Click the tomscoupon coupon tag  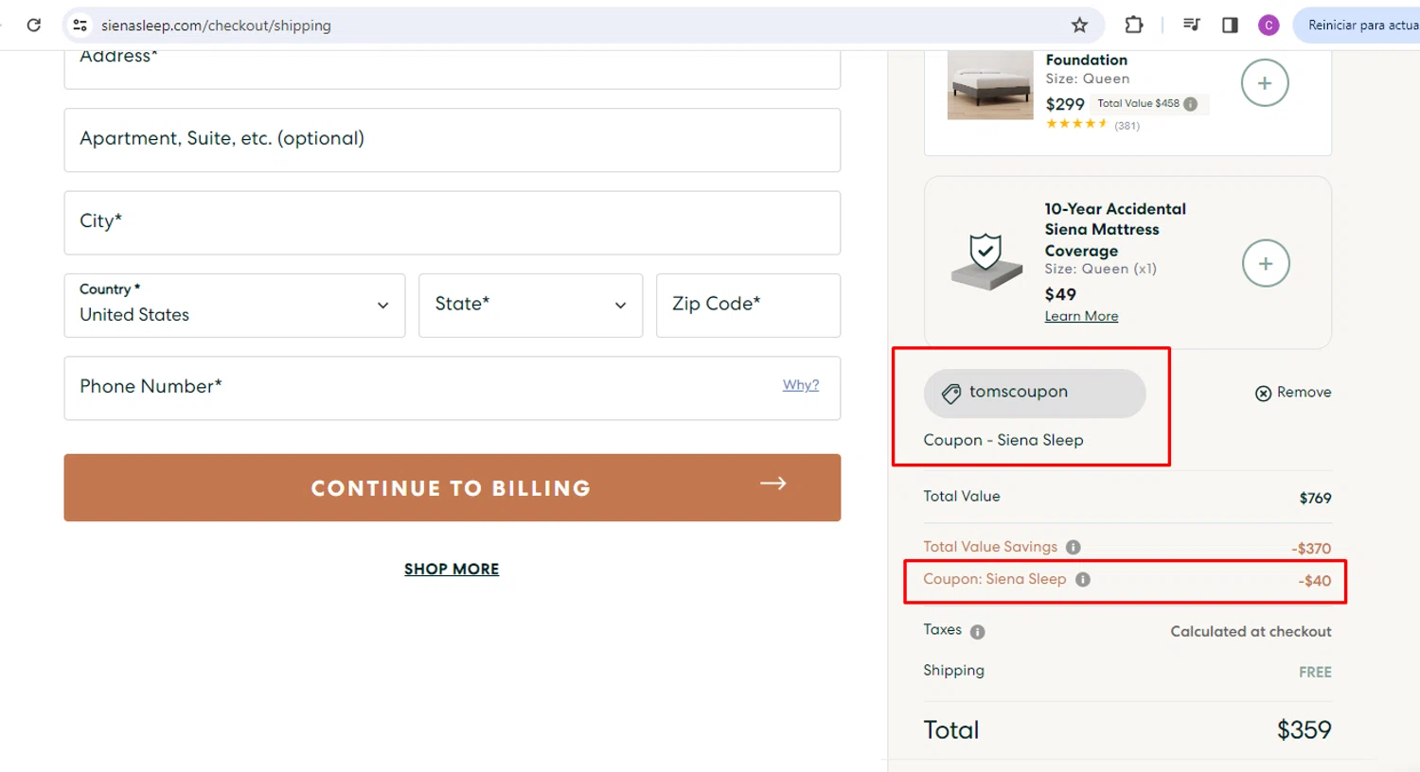(x=1035, y=393)
